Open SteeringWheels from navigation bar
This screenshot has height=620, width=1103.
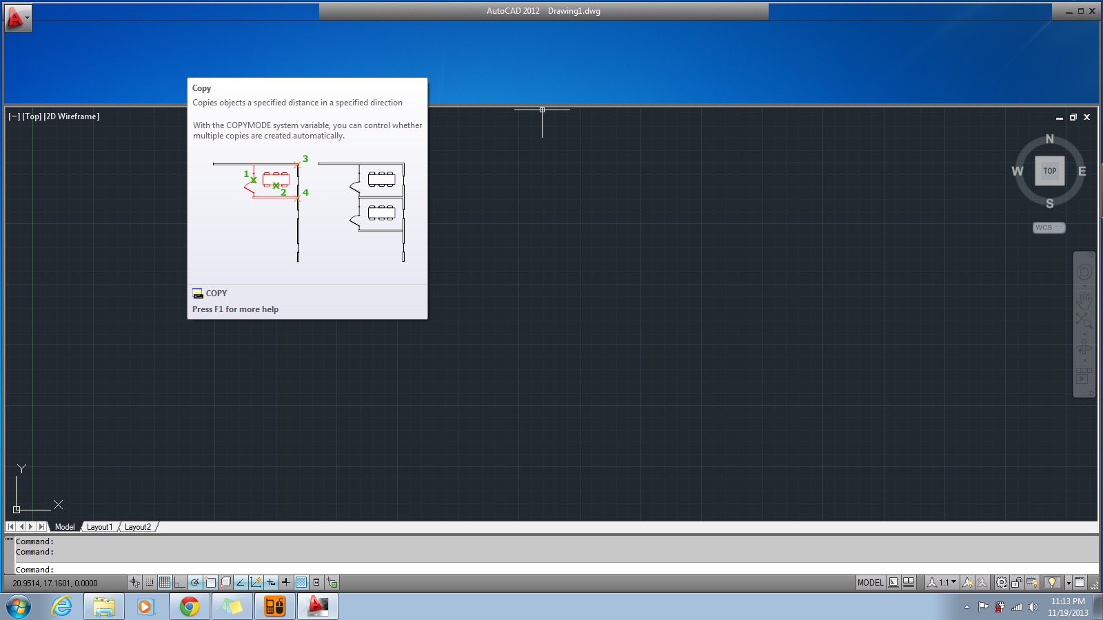point(1084,272)
